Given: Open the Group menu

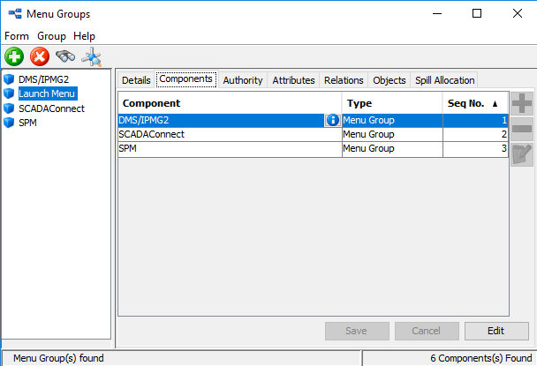Looking at the screenshot, I should tap(51, 36).
